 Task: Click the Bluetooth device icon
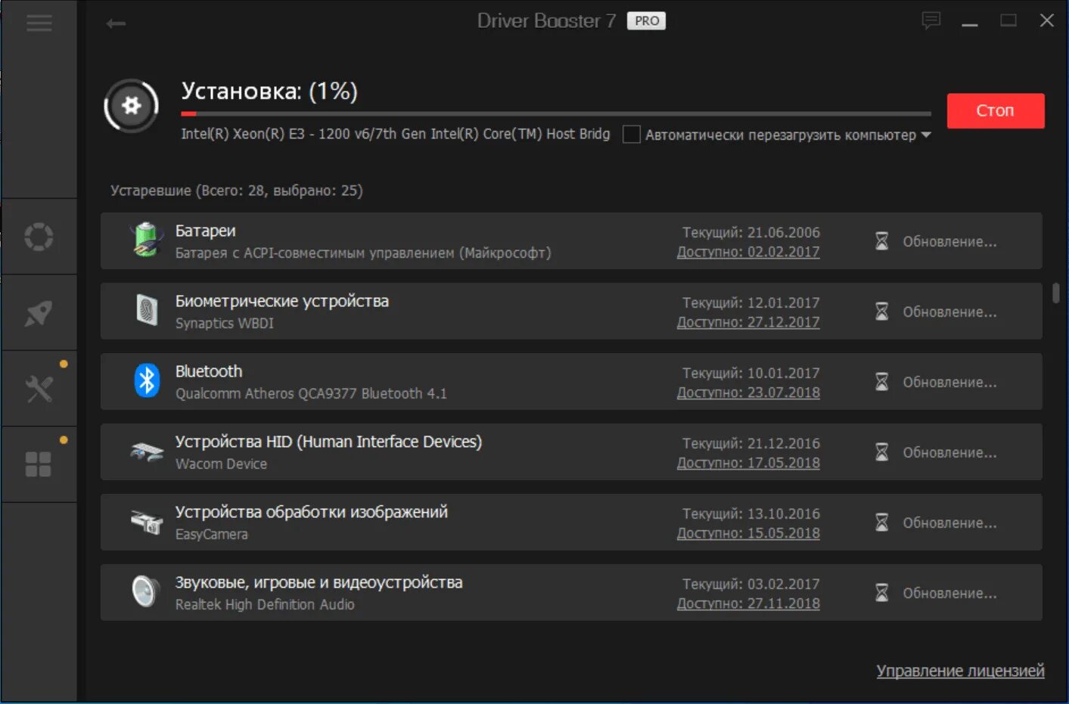pyautogui.click(x=147, y=380)
